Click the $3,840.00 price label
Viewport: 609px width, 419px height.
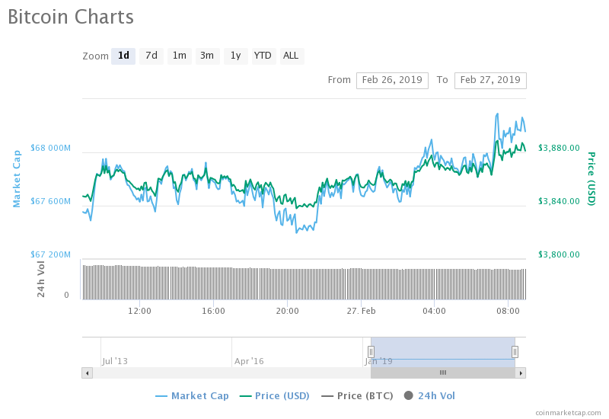tap(559, 201)
